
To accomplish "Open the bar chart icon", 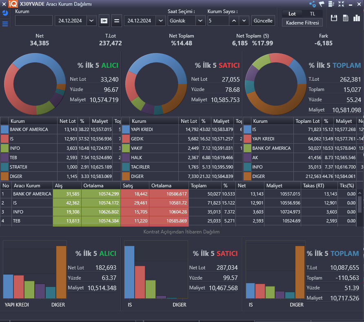I will 357,18.
